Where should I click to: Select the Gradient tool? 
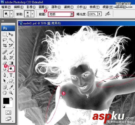click(11, 63)
